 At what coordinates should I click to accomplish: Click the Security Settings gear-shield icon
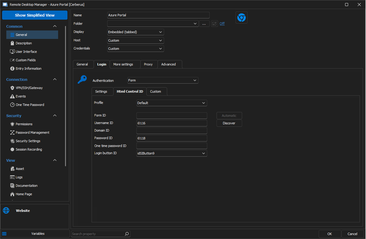tap(12, 141)
